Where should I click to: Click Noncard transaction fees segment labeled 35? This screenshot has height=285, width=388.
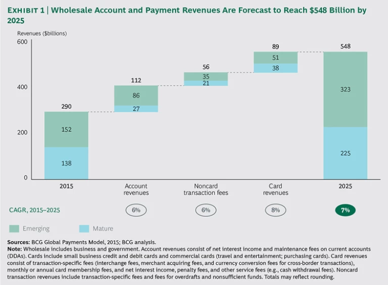click(206, 76)
